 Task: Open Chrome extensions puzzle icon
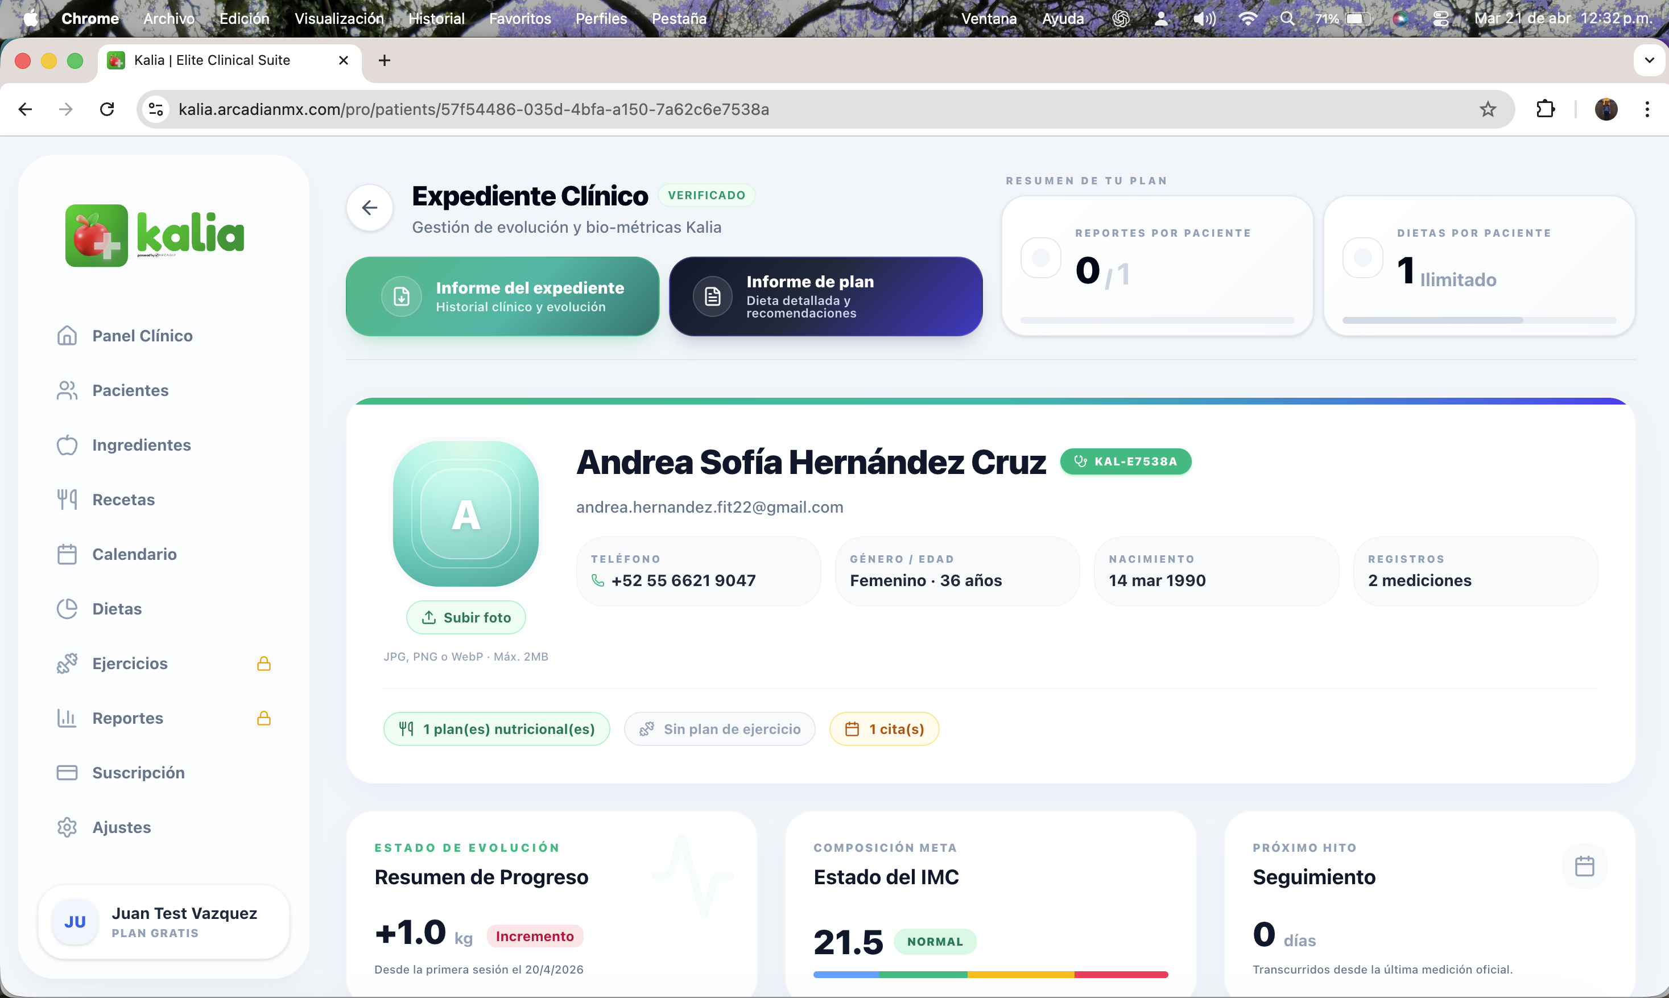pyautogui.click(x=1546, y=109)
